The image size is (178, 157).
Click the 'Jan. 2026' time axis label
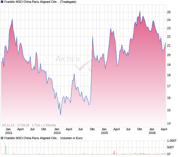pos(152,131)
